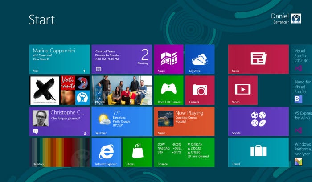Open the Mail tile from Marina Cappannini

point(59,59)
